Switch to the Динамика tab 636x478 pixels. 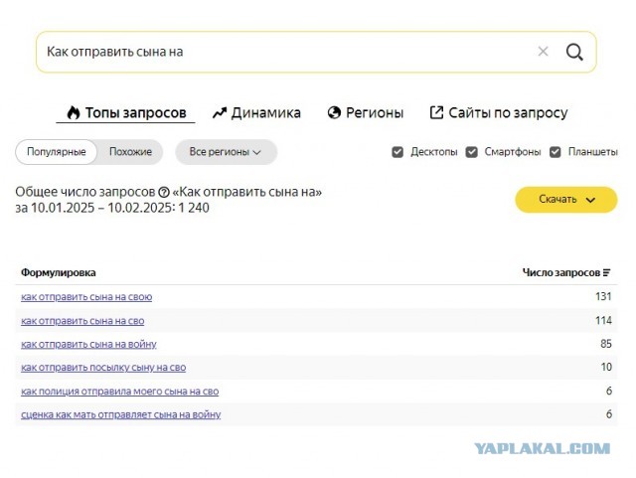click(x=256, y=113)
